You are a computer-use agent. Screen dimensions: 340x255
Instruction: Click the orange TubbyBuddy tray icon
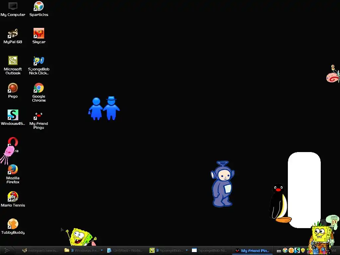[x=291, y=251]
